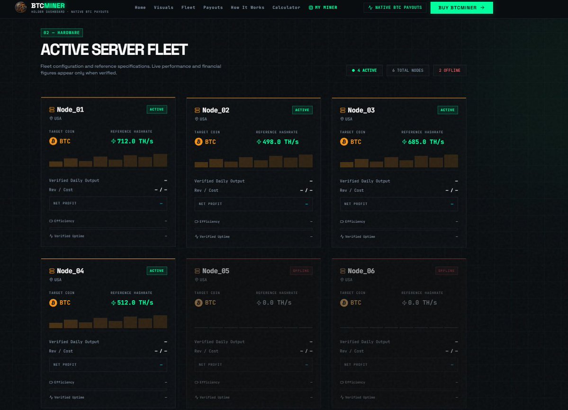Open the Fleet nav item
This screenshot has width=568, height=410.
[x=189, y=8]
